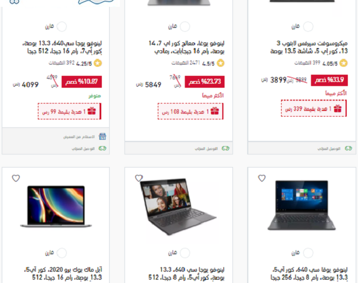Add the MacBook Pro 2020 to wishlist
Viewport: 358px width, 283px height.
16,178
